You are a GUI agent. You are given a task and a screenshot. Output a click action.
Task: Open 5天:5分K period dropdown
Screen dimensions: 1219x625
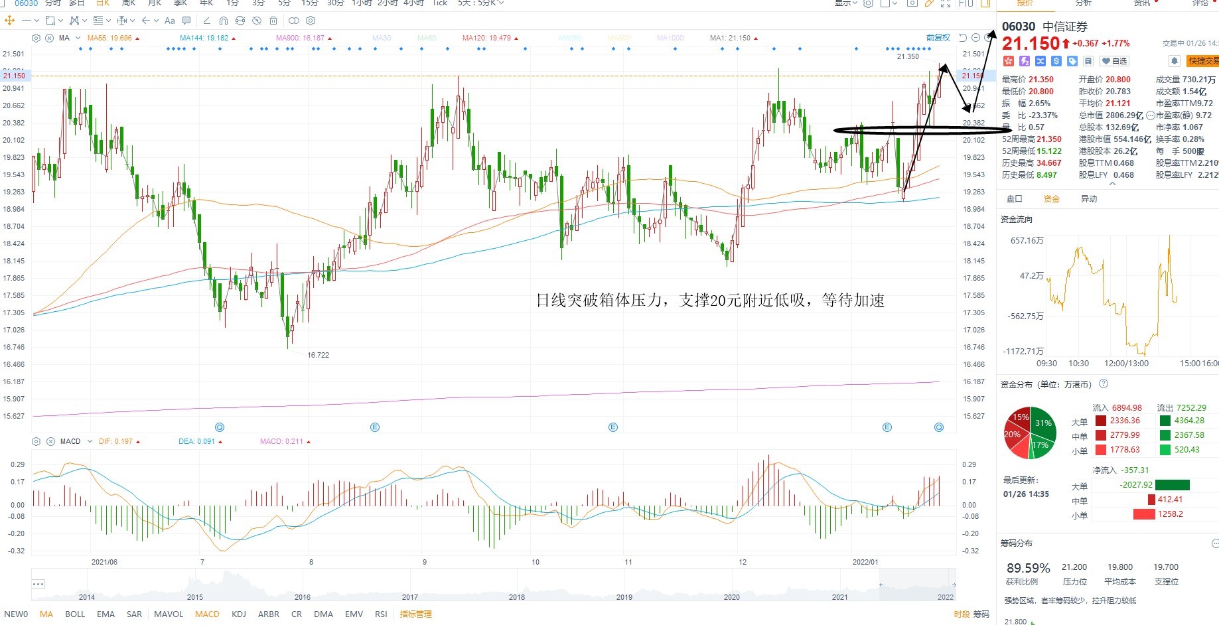pyautogui.click(x=480, y=3)
